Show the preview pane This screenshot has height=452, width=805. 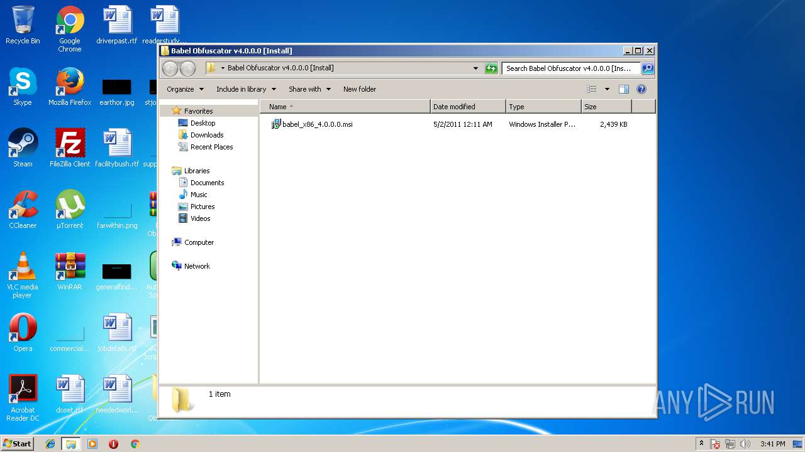(624, 89)
